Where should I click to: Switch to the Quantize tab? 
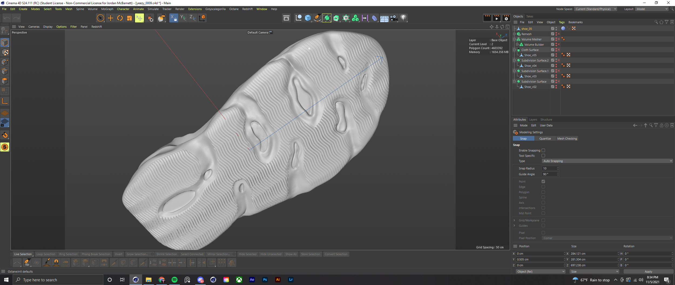tap(545, 139)
